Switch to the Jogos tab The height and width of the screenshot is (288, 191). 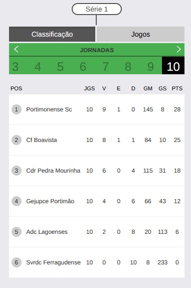coord(140,34)
